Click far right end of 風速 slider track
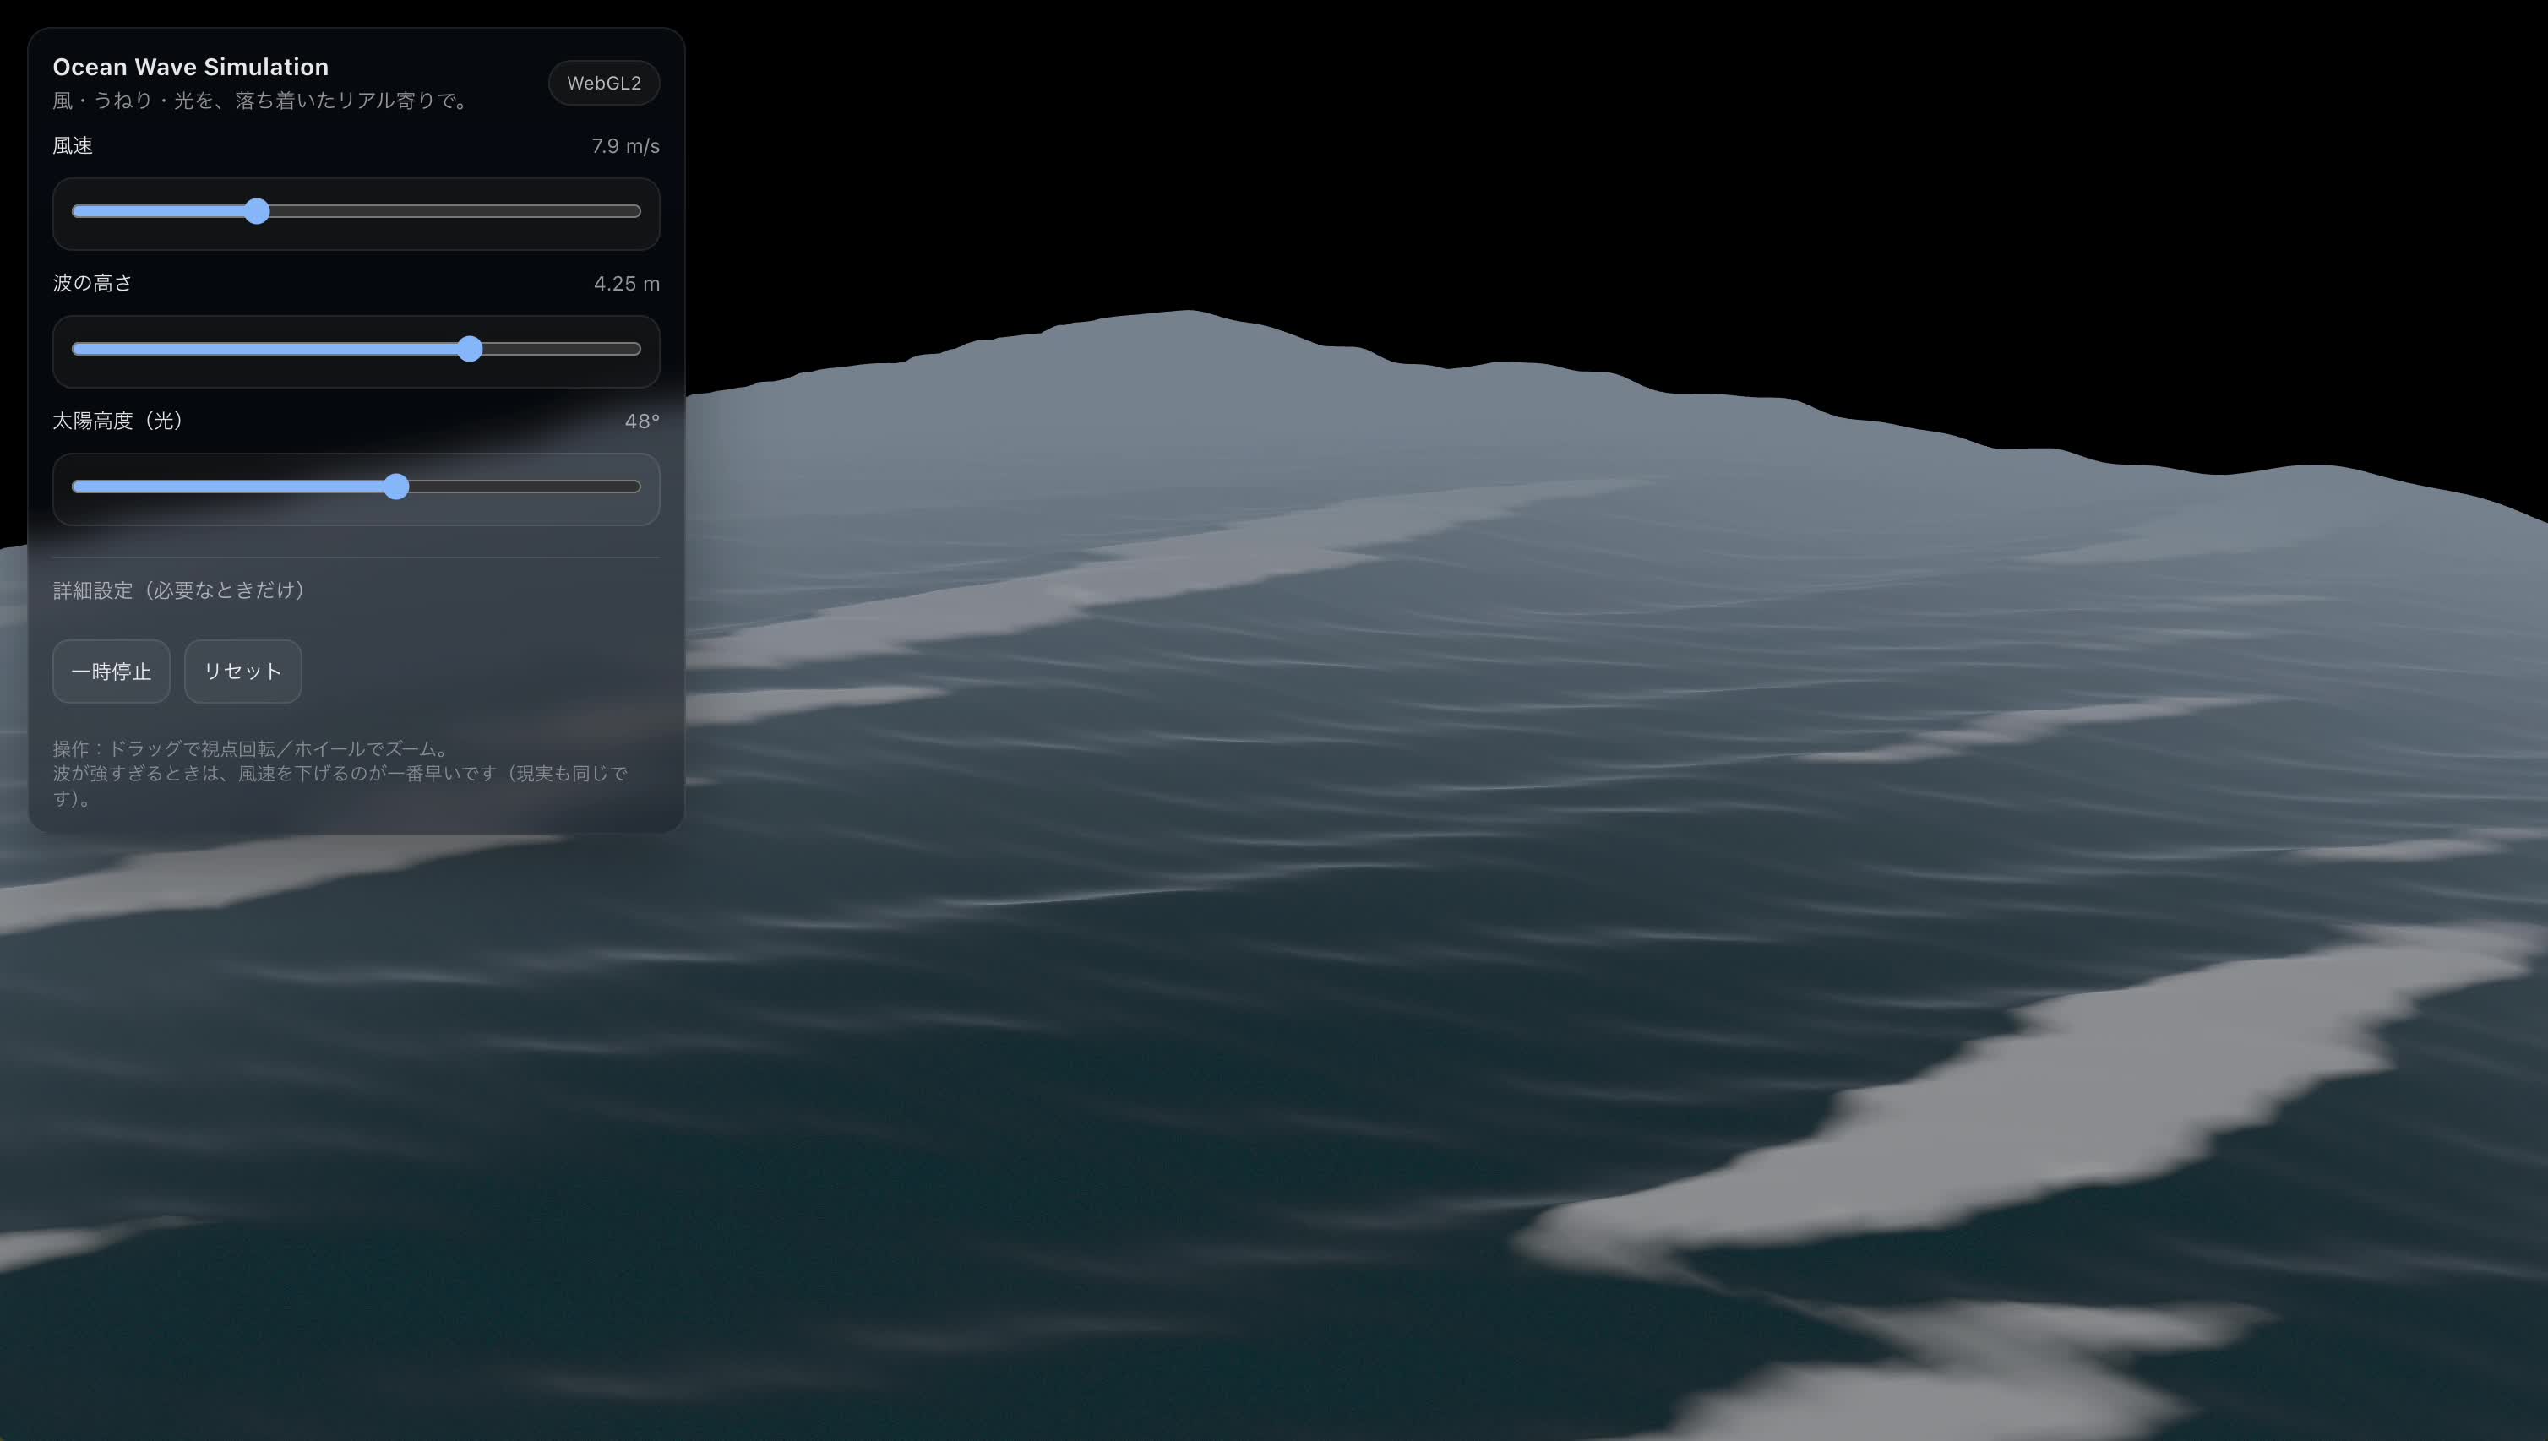Image resolution: width=2548 pixels, height=1441 pixels. [636, 211]
